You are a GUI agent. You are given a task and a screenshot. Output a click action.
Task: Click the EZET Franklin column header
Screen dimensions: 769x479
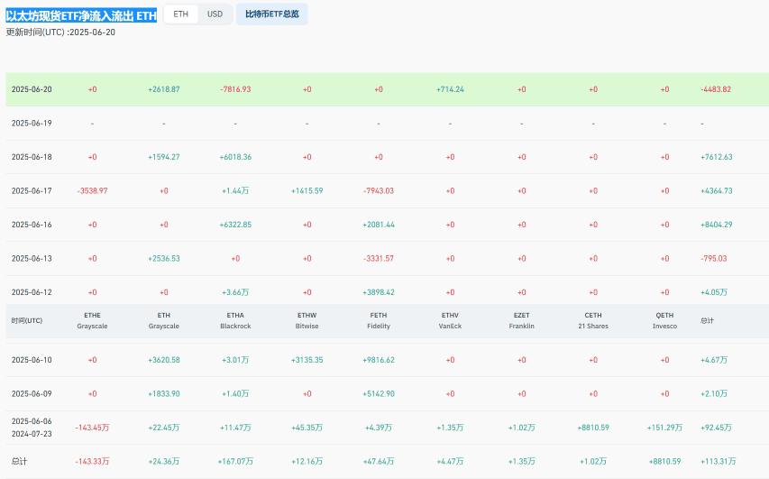(x=521, y=321)
